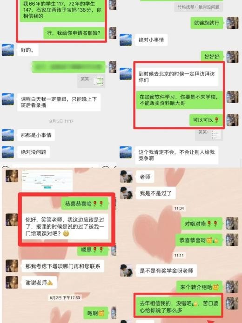
Task: Click the 9月5日 11:17 timestamp
Action: [x=61, y=121]
